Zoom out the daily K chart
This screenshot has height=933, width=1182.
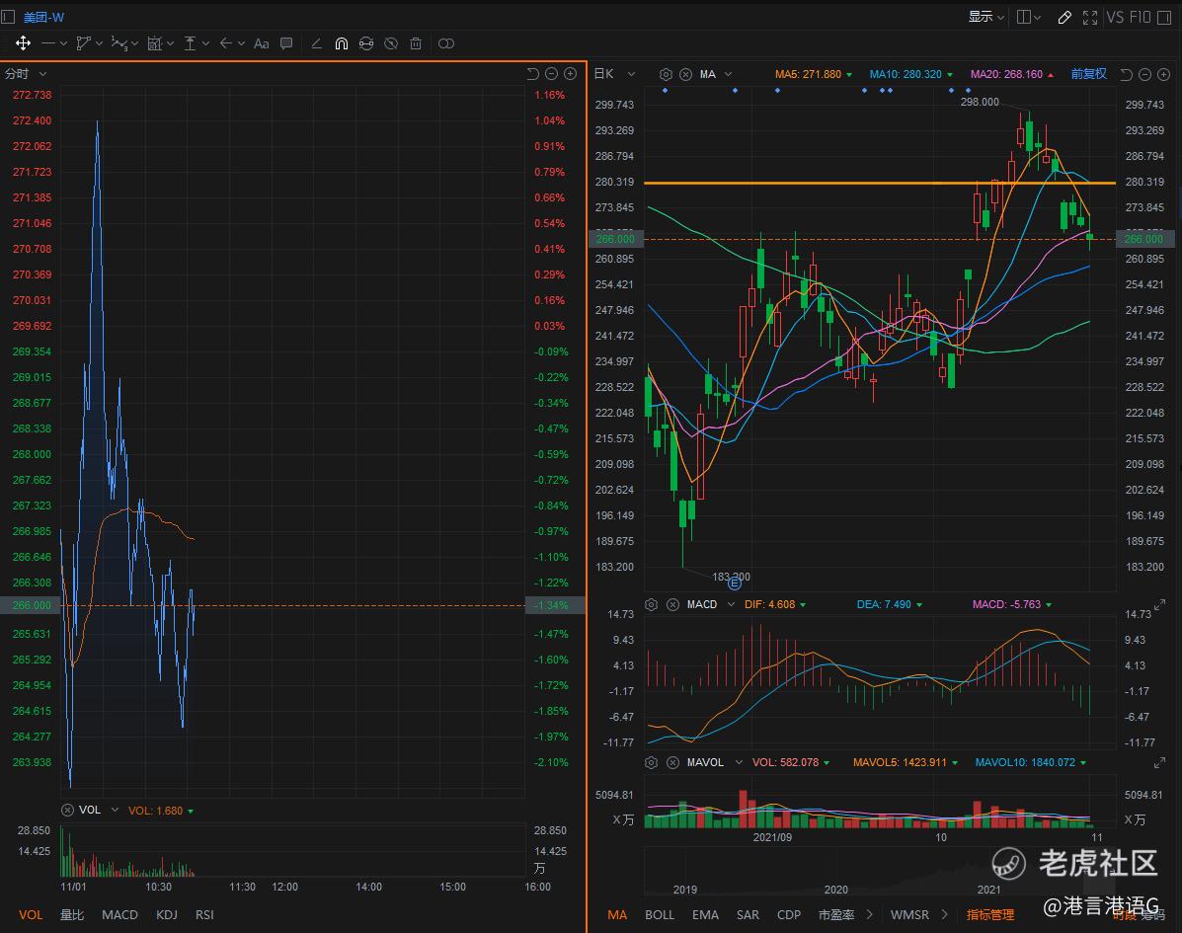[1145, 74]
